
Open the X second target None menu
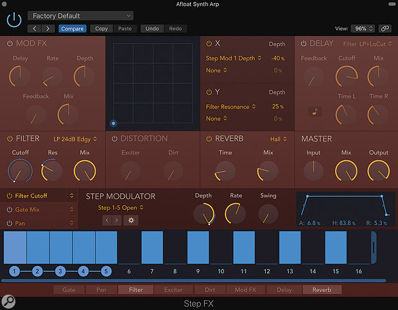216,71
